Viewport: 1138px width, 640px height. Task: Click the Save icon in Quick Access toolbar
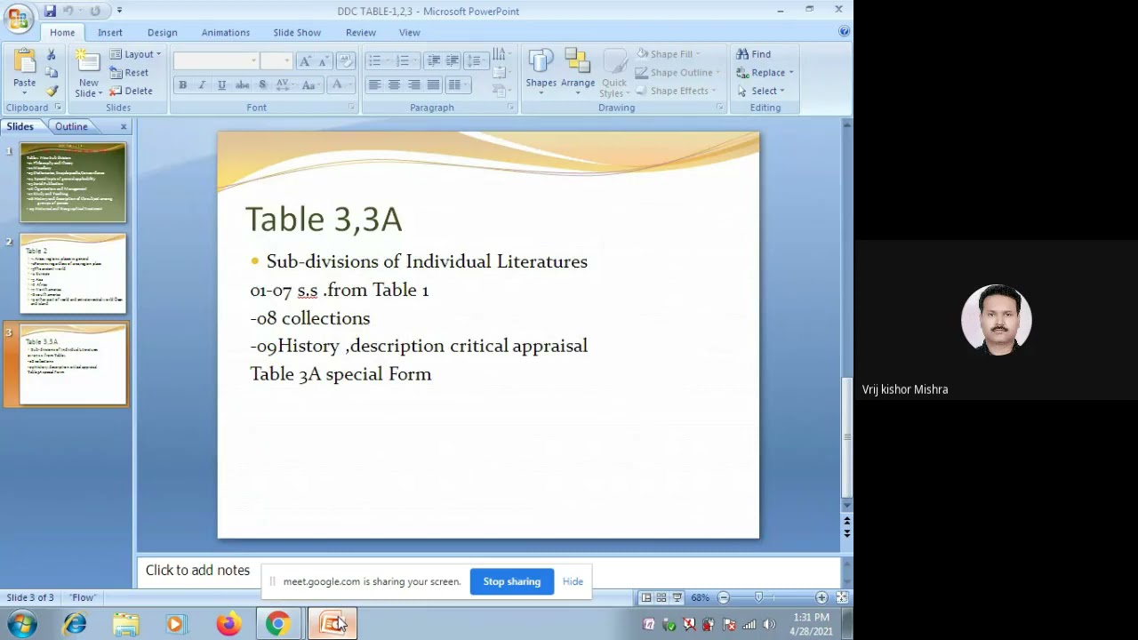tap(50, 11)
